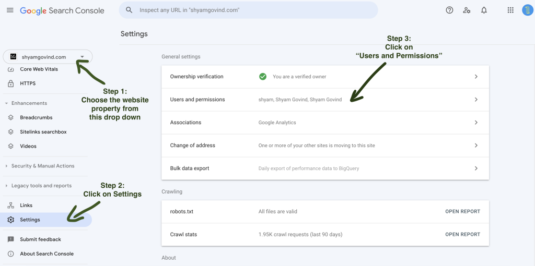The width and height of the screenshot is (535, 266).
Task: Open the Links report
Action: [x=26, y=205]
